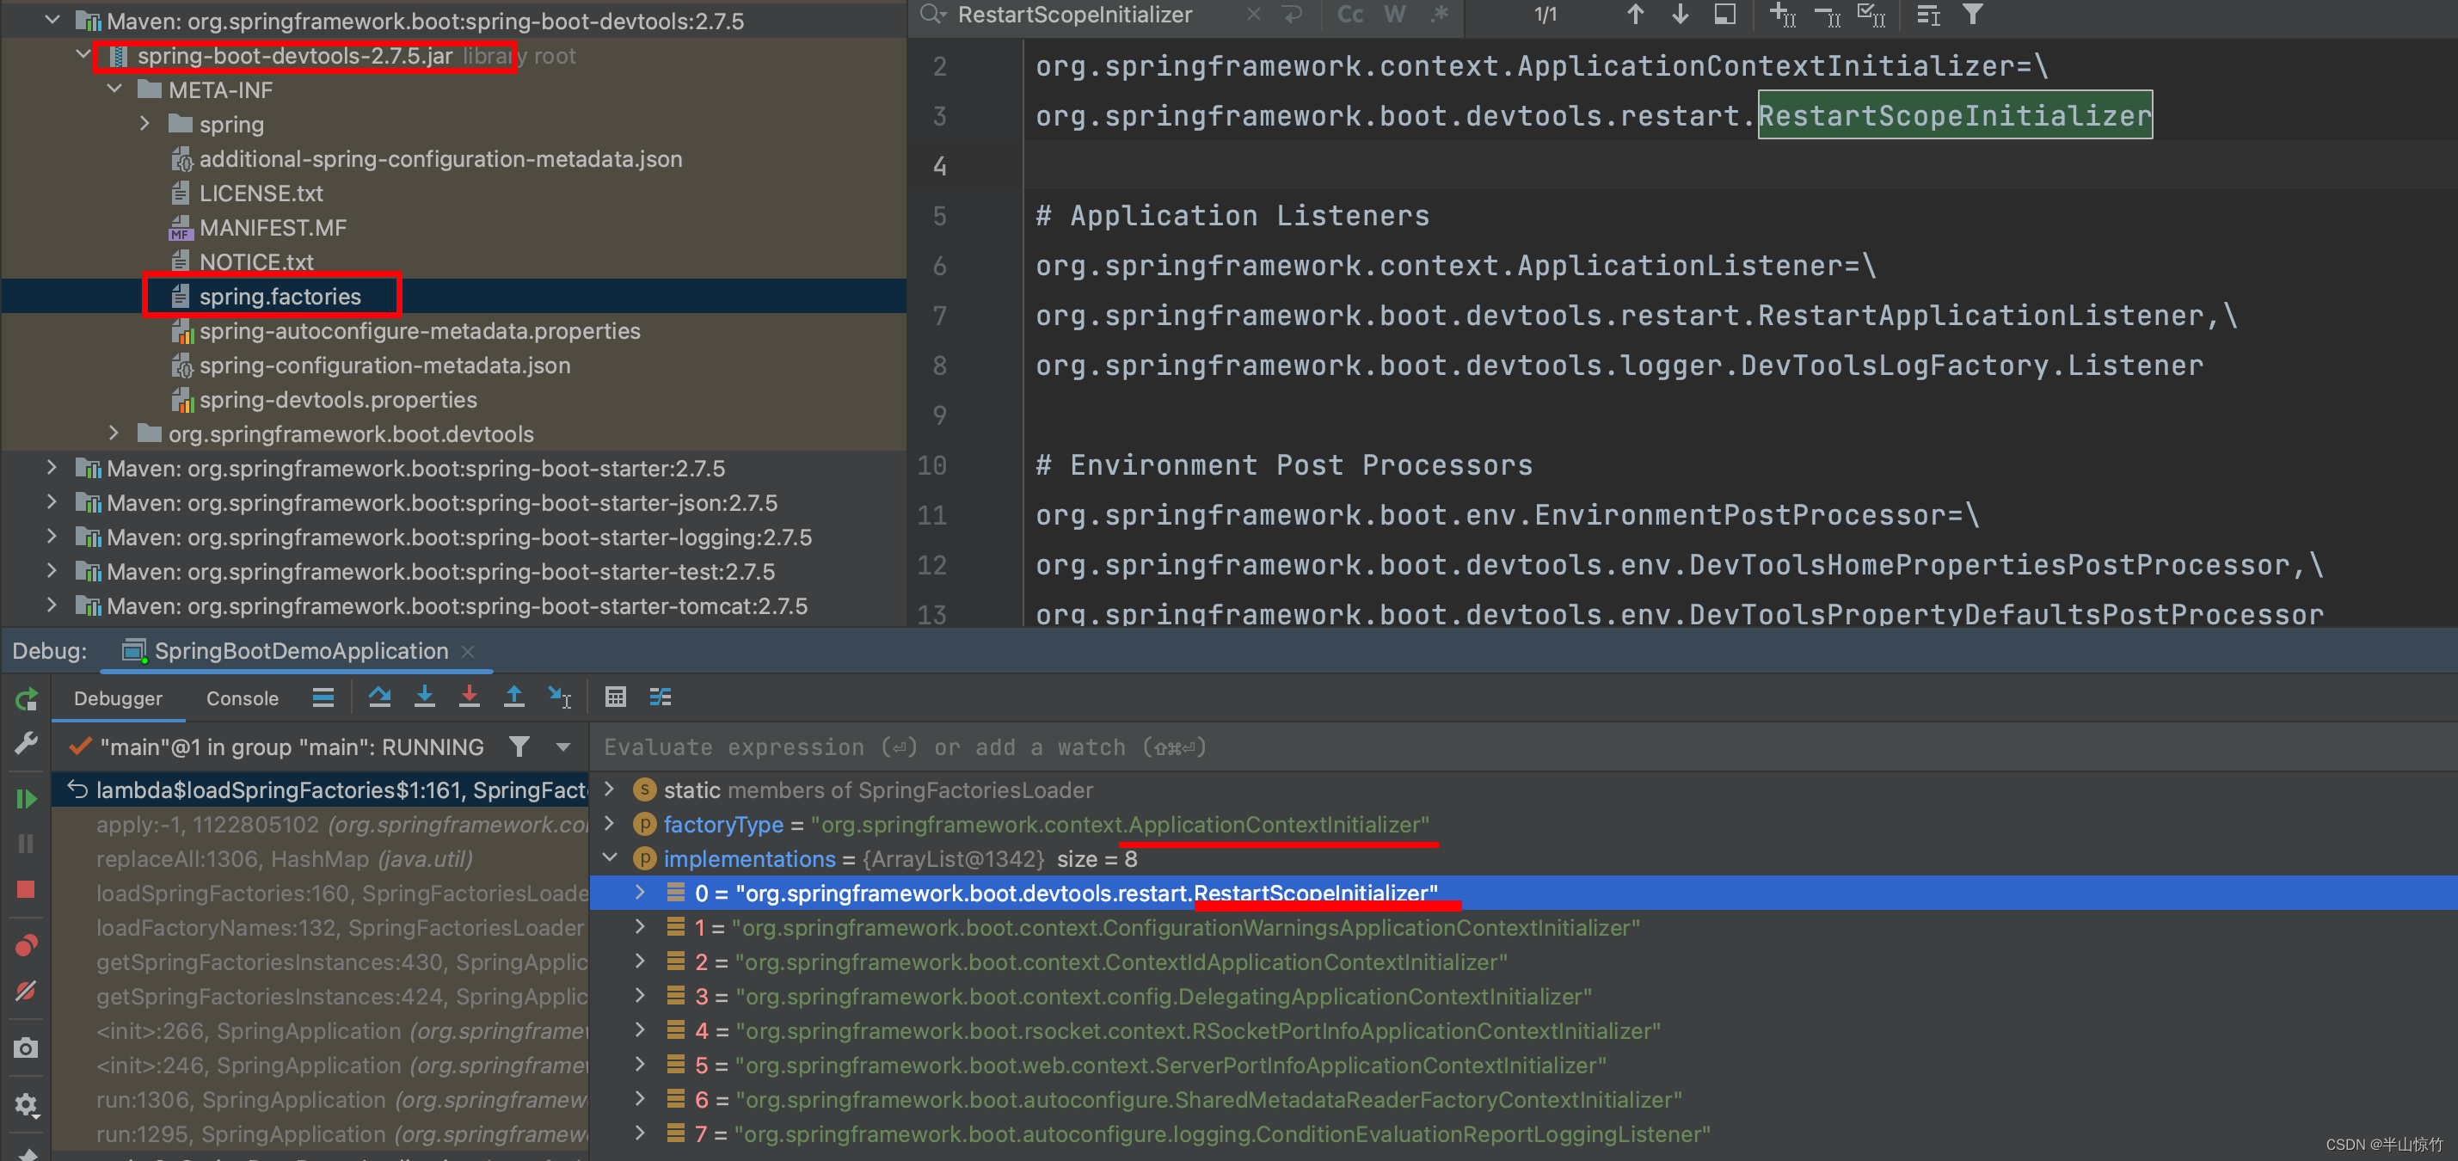The width and height of the screenshot is (2458, 1161).
Task: Click the find bar multiple-lines toggle icon
Action: click(x=1927, y=15)
